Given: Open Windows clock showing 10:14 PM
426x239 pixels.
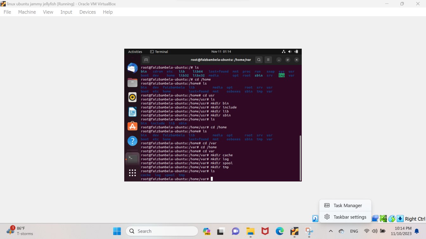Looking at the screenshot, I should click(x=401, y=231).
